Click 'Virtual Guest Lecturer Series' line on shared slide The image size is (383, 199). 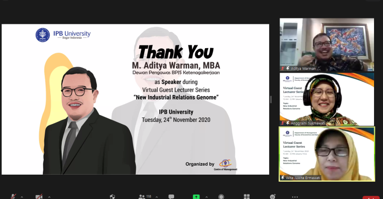coord(176,90)
